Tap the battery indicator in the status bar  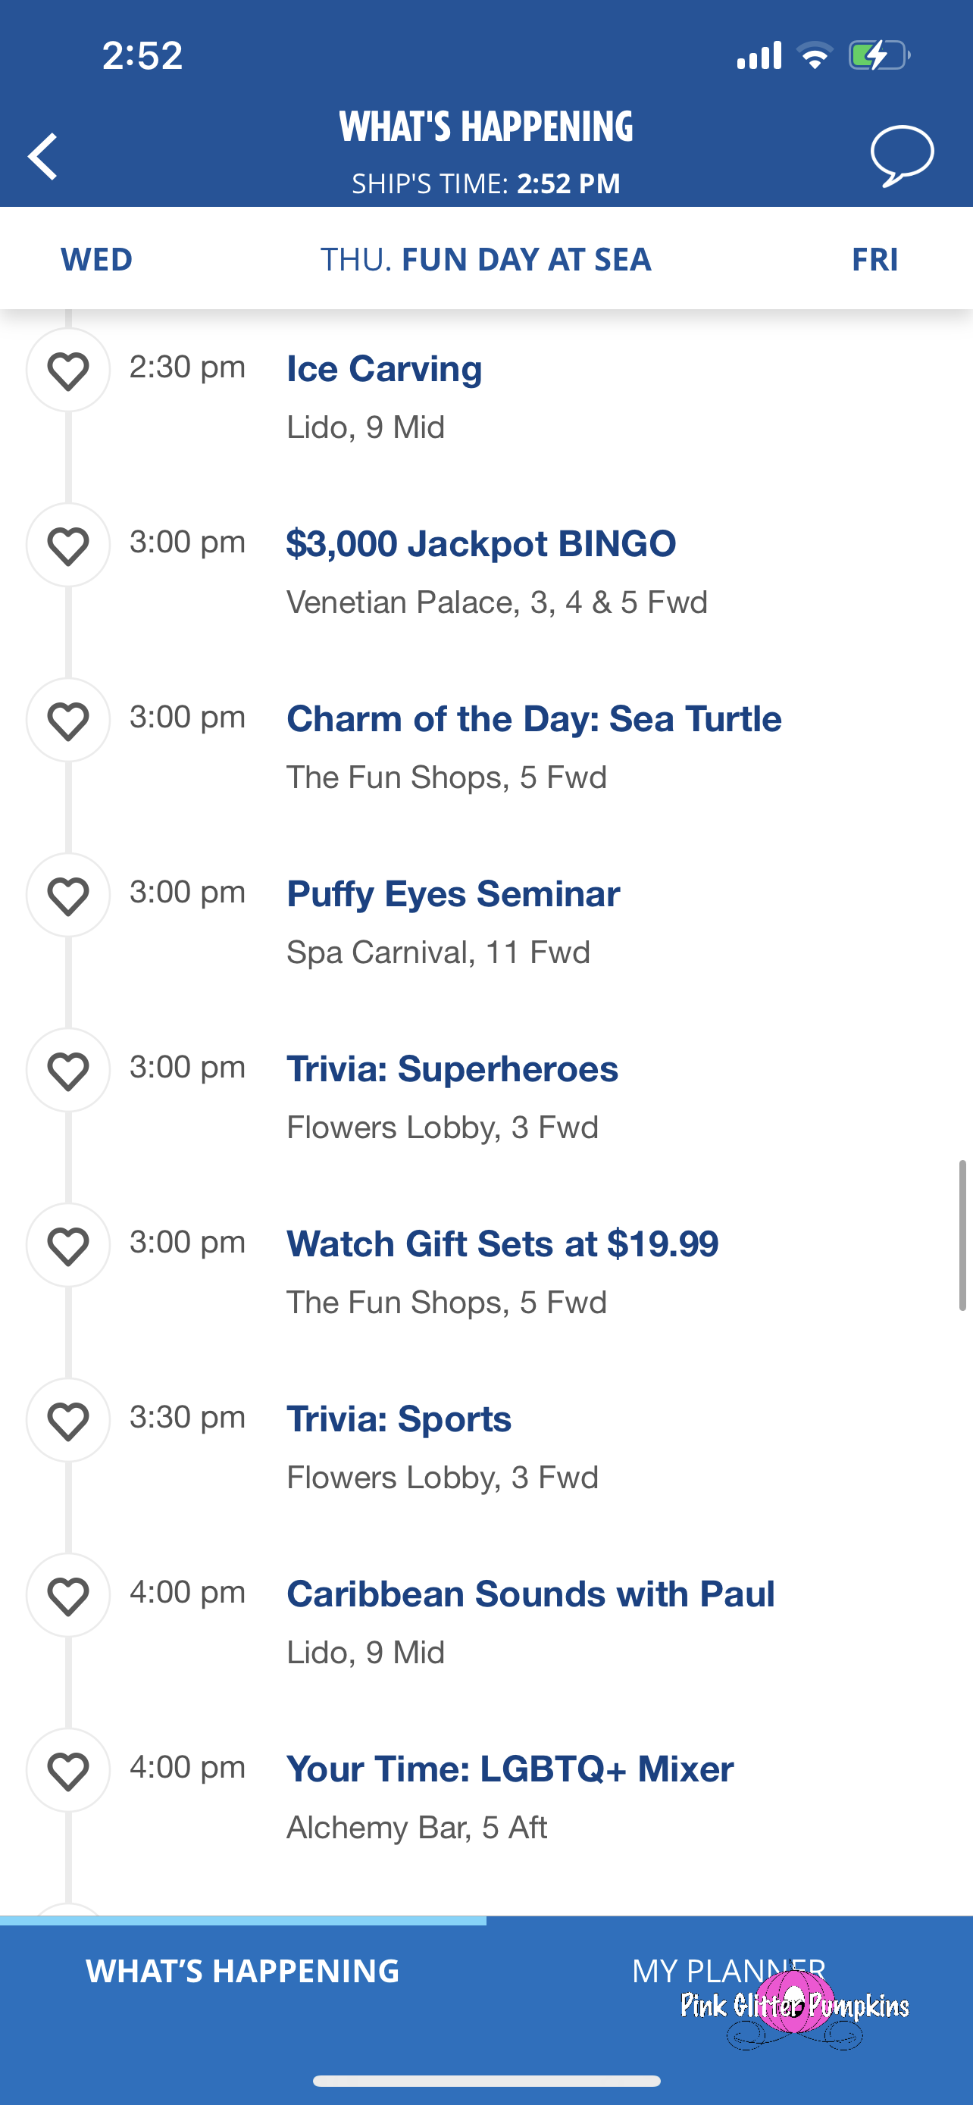[878, 55]
